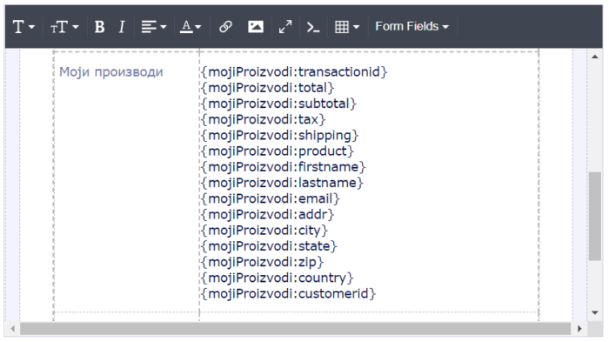Click the {mojiProizvodi:addr} placeholder
The image size is (609, 342).
tap(267, 215)
